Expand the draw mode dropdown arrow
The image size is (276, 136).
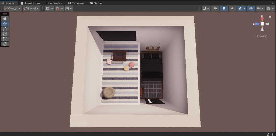click(x=208, y=8)
